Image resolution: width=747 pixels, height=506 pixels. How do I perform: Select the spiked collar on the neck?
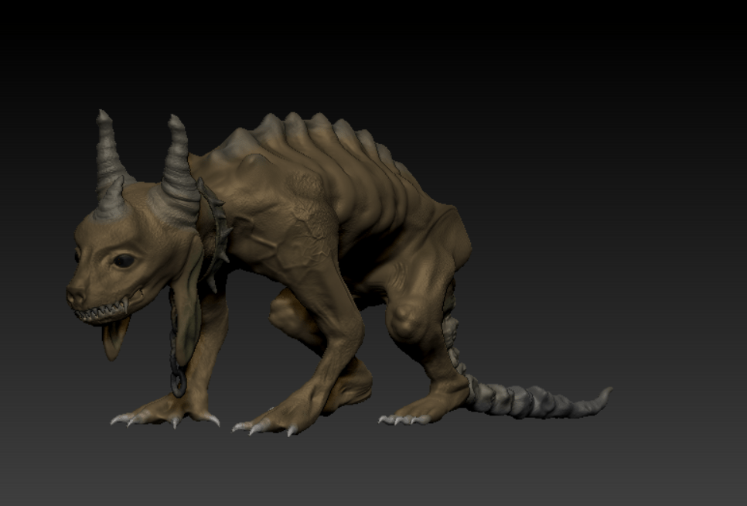point(213,224)
